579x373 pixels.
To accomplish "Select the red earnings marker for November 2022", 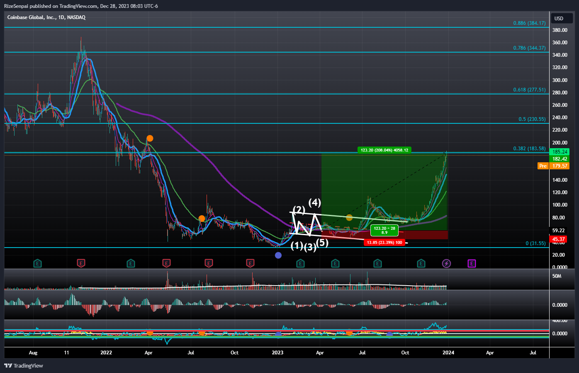I will 250,263.
